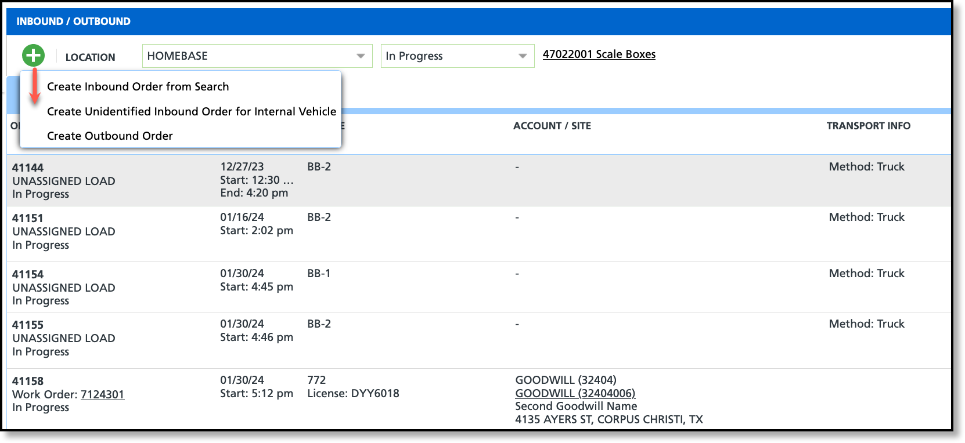Open the HOMEBASE location dropdown
965x443 pixels.
(x=257, y=56)
